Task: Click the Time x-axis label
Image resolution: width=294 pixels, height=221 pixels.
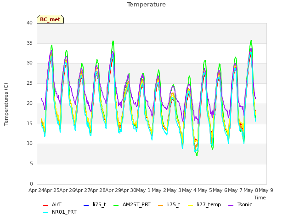Action: [x=260, y=198]
